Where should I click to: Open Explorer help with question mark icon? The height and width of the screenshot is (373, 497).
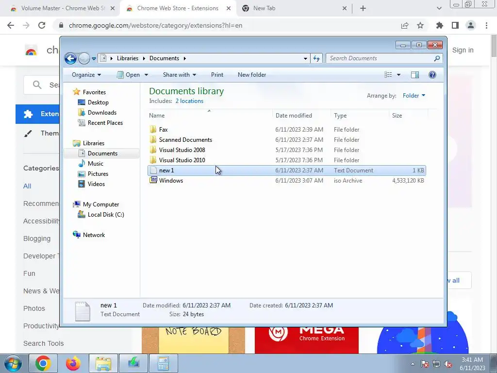pyautogui.click(x=432, y=75)
